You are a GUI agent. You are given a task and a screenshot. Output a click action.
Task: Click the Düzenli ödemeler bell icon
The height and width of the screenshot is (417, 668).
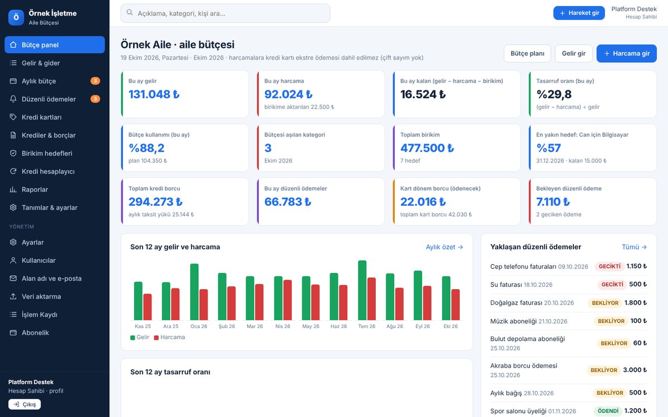(x=13, y=99)
